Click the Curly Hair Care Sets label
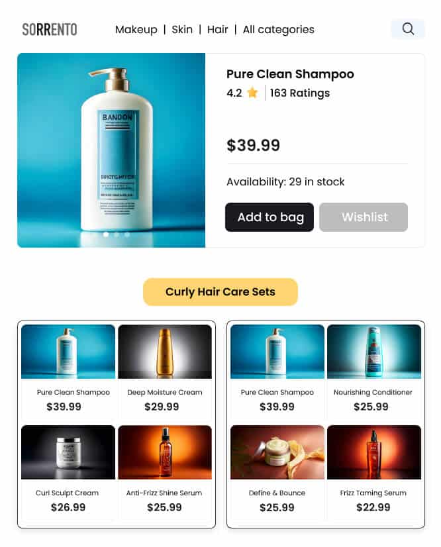This screenshot has height=547, width=441. (220, 291)
